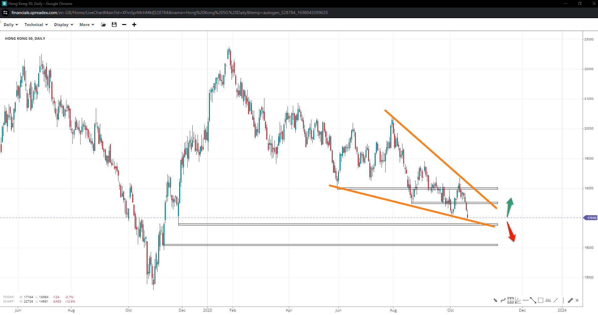Select the arrow drawing tool
Image resolution: width=598 pixels, height=315 pixels.
click(495, 300)
